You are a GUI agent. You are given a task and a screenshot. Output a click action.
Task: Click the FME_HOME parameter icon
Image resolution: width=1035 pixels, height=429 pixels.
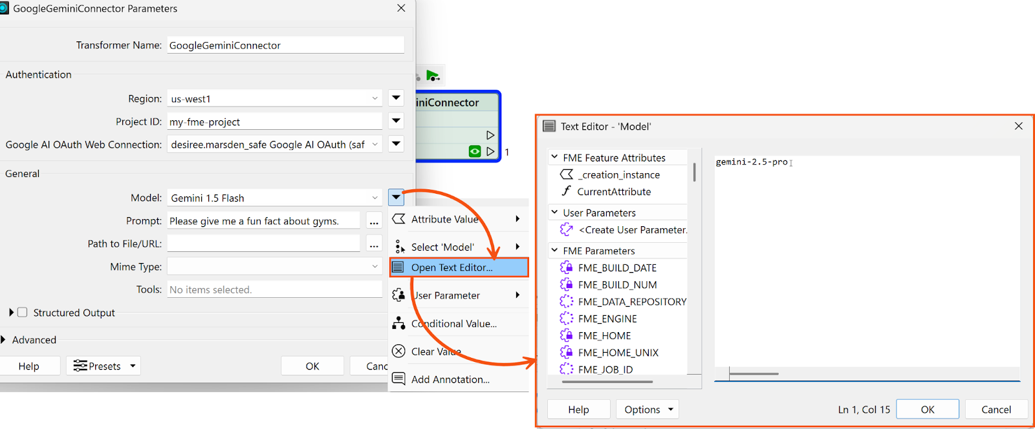567,335
